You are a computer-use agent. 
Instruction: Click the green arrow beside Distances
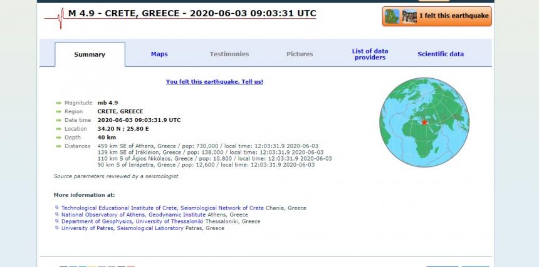click(x=58, y=146)
